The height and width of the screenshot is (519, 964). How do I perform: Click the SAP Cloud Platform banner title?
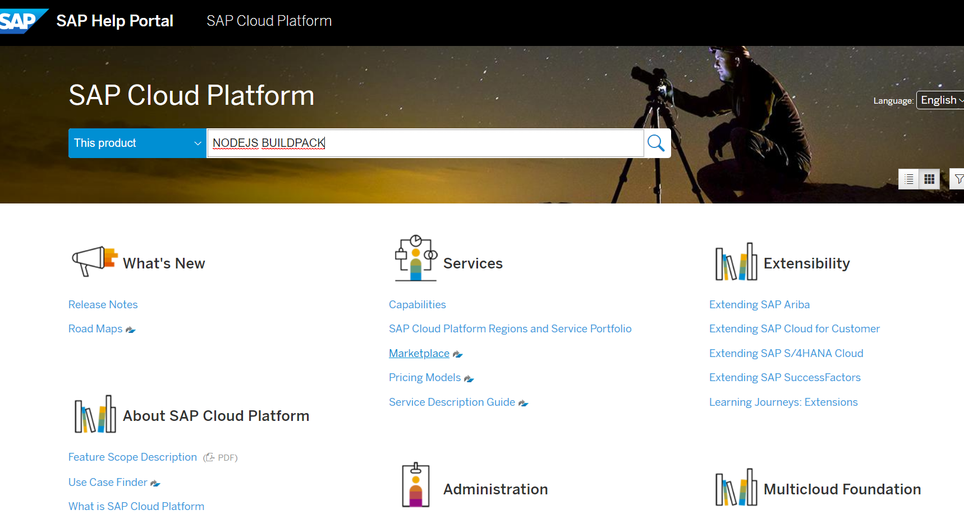(x=191, y=95)
